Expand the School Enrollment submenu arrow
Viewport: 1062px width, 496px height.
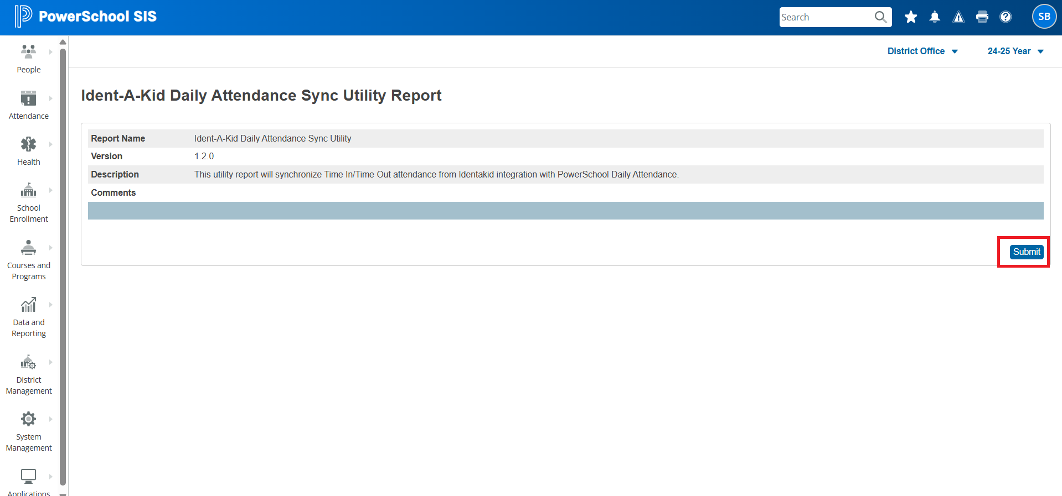point(50,190)
